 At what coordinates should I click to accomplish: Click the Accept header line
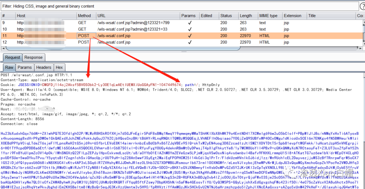pos(66,114)
